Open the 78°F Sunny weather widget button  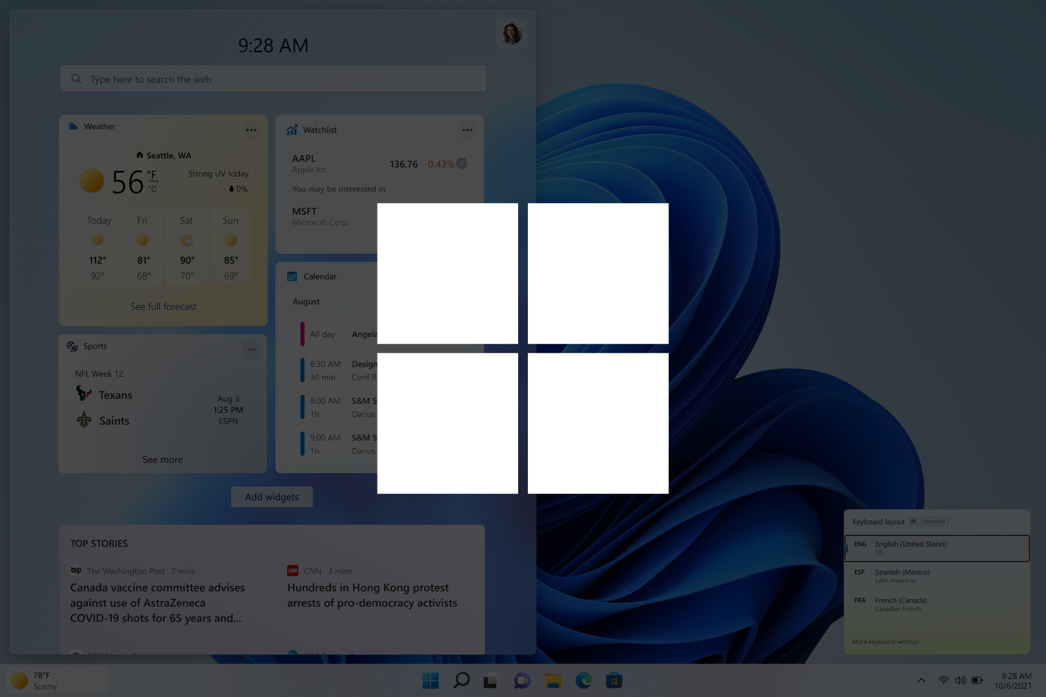pyautogui.click(x=58, y=681)
